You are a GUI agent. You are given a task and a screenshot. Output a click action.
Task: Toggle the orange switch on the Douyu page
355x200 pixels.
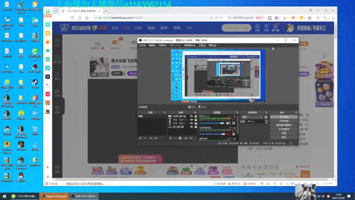115,42
